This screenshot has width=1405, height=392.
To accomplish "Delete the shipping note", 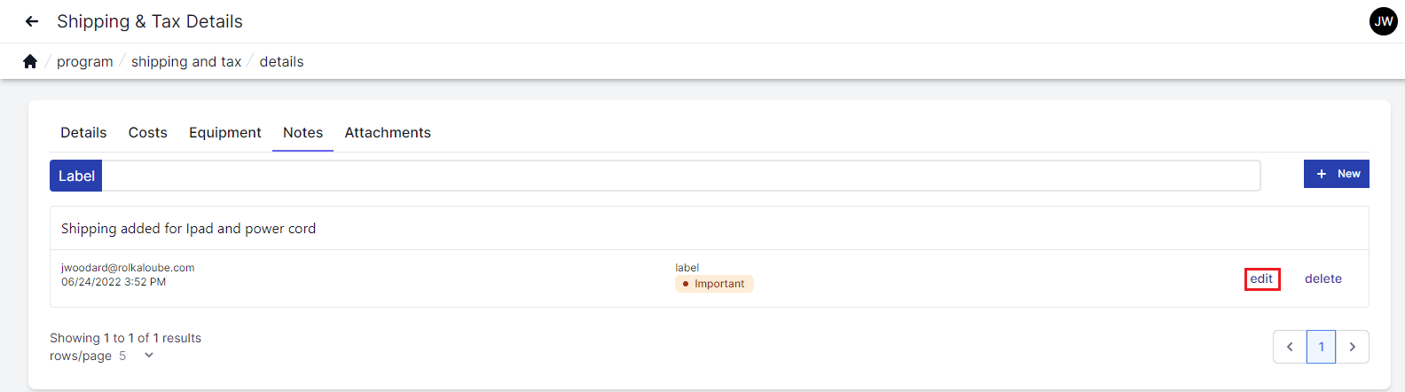I will coord(1323,278).
